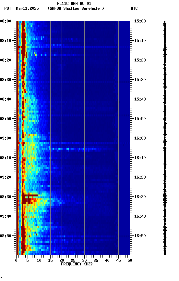Image resolution: width=179 pixels, height=281 pixels.
Task: Click the 'FREQUENCY (HZ)' axis label
Action: pyautogui.click(x=77, y=264)
